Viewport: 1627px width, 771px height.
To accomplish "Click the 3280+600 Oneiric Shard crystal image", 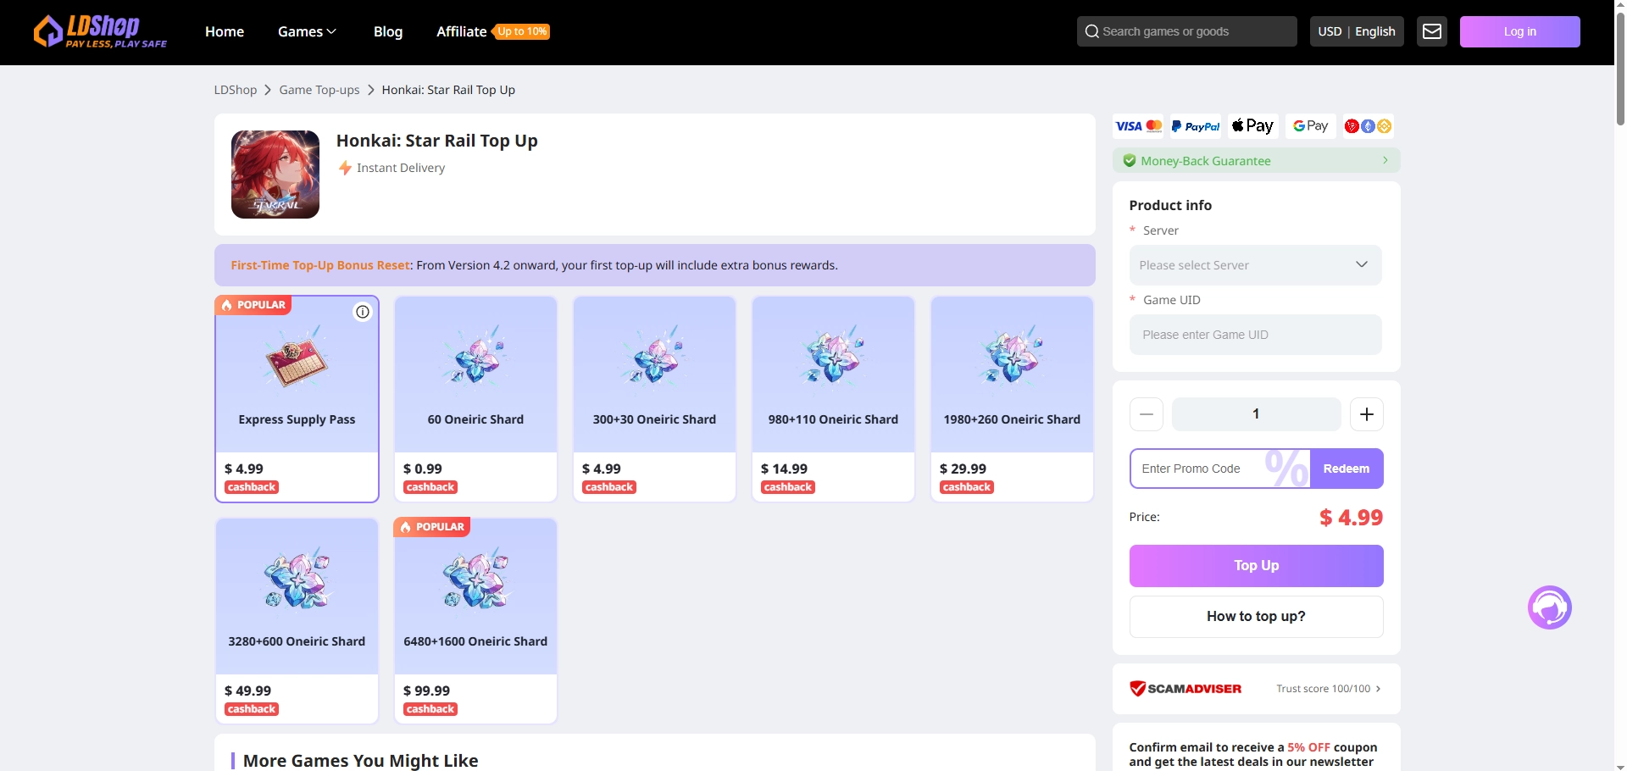I will pos(297,580).
